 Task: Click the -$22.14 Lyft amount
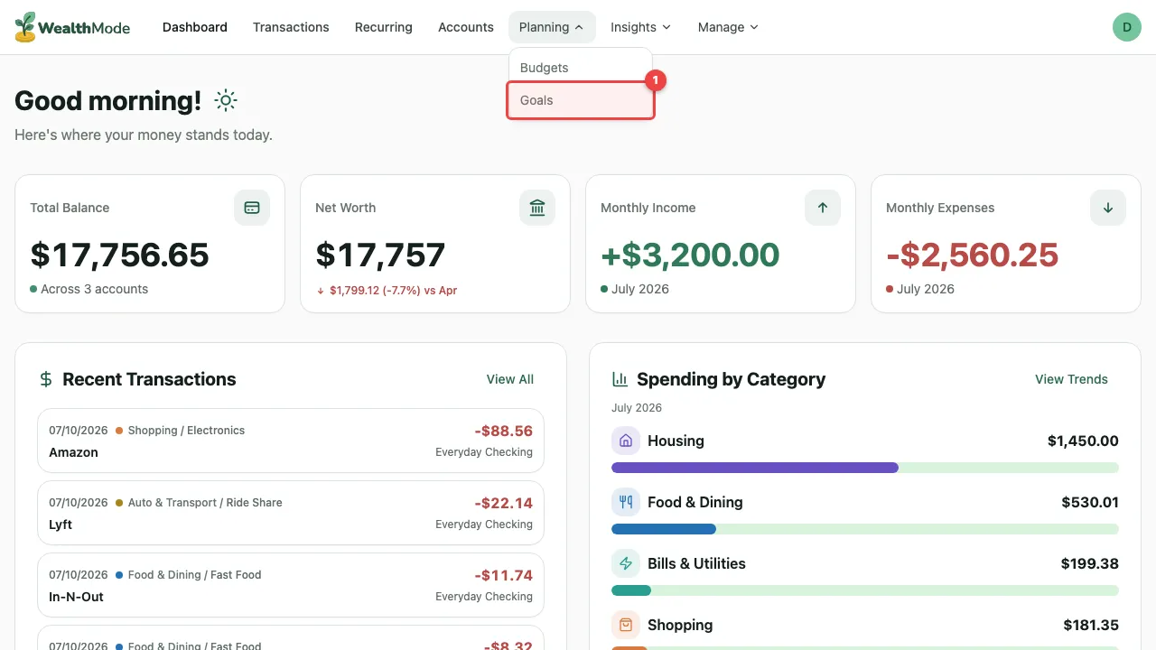(503, 503)
